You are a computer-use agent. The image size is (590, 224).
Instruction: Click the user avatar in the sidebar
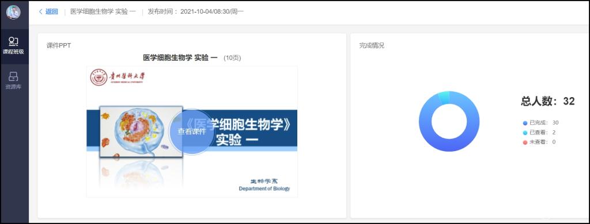[14, 13]
